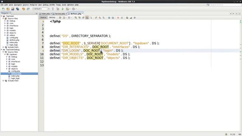
Task: Collapse the topdown folder in TopDownDebug
Action: click(x=5, y=54)
